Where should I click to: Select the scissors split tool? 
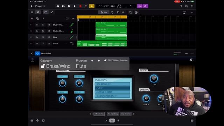118,13
